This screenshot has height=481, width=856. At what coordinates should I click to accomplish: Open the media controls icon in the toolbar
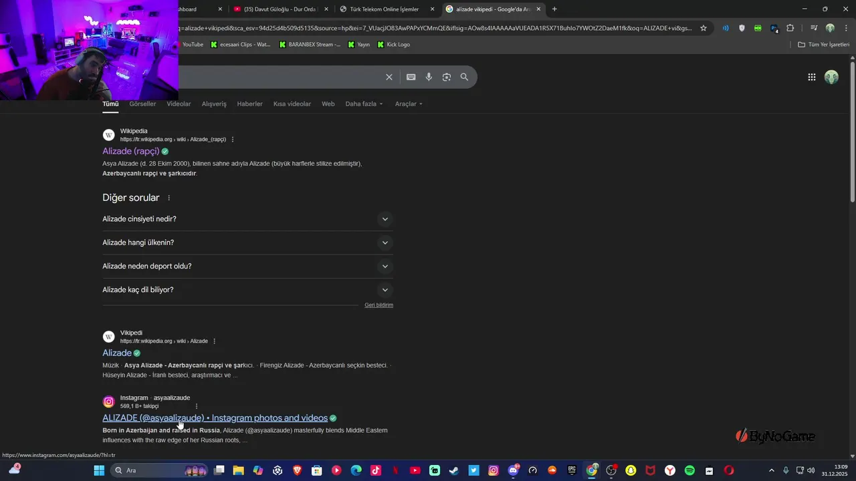(x=813, y=28)
